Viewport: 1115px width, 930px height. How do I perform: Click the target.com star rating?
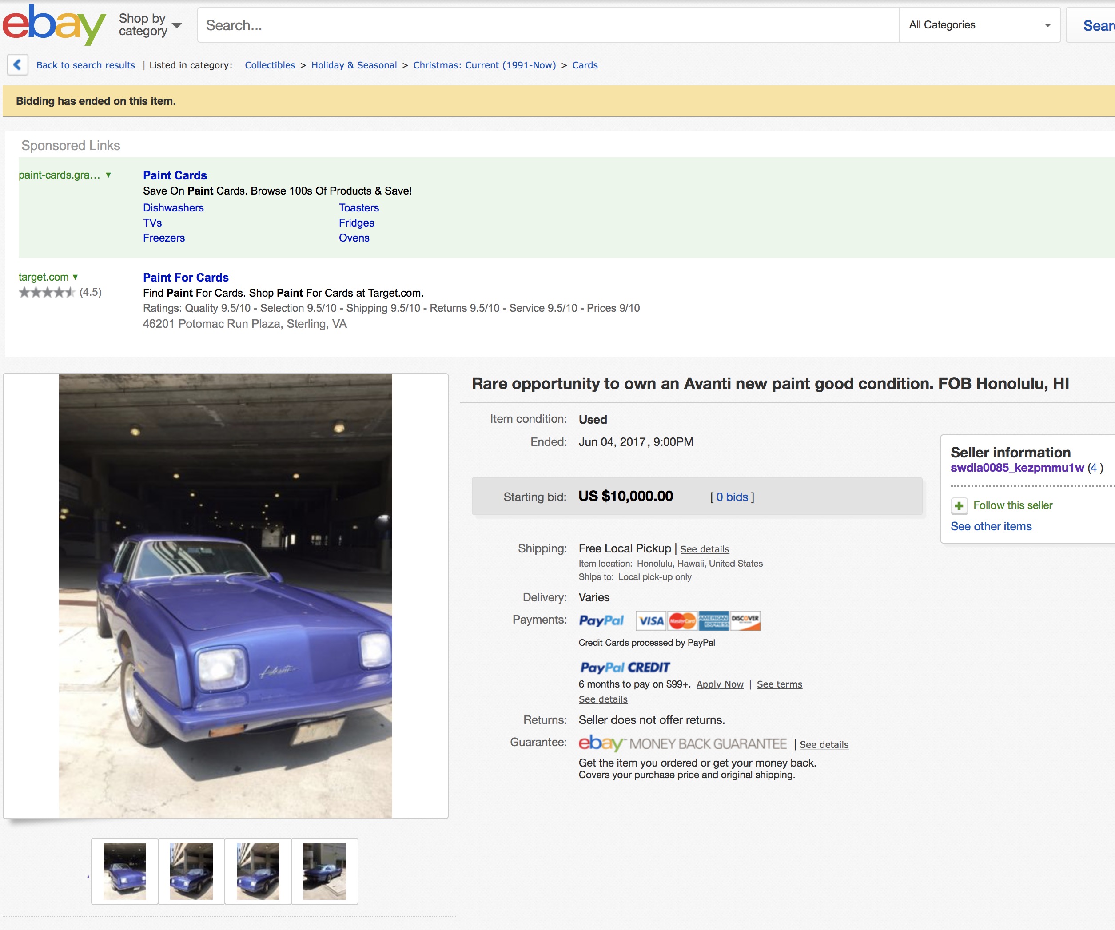47,293
